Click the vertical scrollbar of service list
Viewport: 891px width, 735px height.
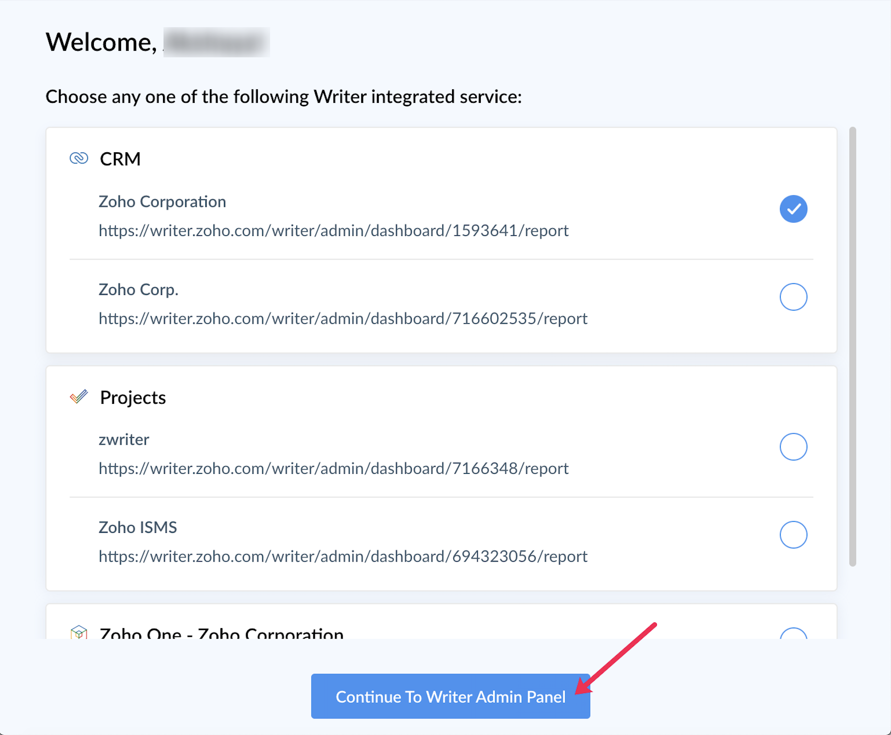point(852,347)
